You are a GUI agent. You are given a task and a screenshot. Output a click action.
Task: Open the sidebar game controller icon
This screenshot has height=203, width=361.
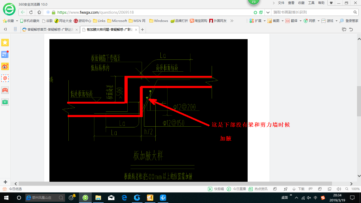(5, 90)
